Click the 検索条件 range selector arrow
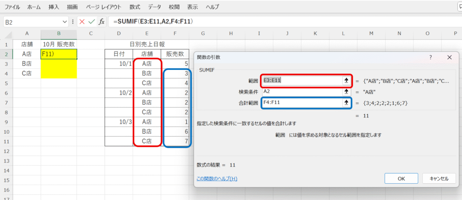Screen dimensions: 462x200 [x=346, y=91]
